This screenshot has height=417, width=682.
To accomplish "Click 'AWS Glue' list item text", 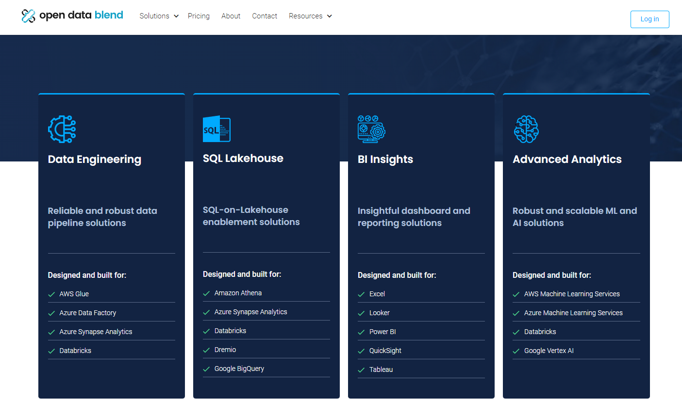I will coord(74,294).
